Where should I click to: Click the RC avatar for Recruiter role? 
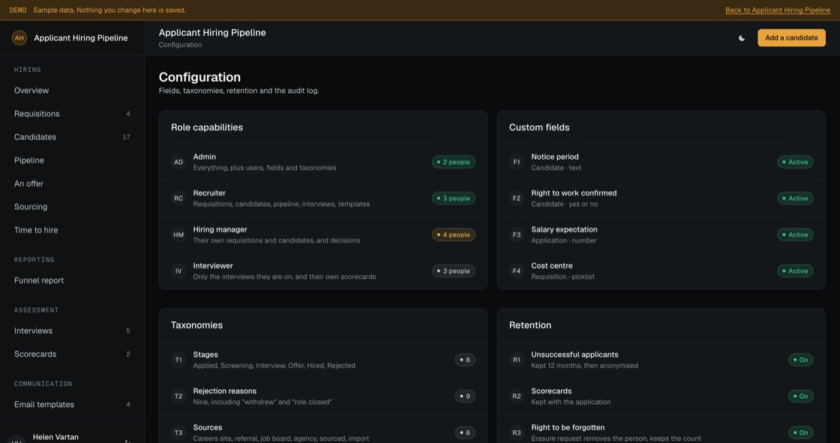click(x=178, y=198)
